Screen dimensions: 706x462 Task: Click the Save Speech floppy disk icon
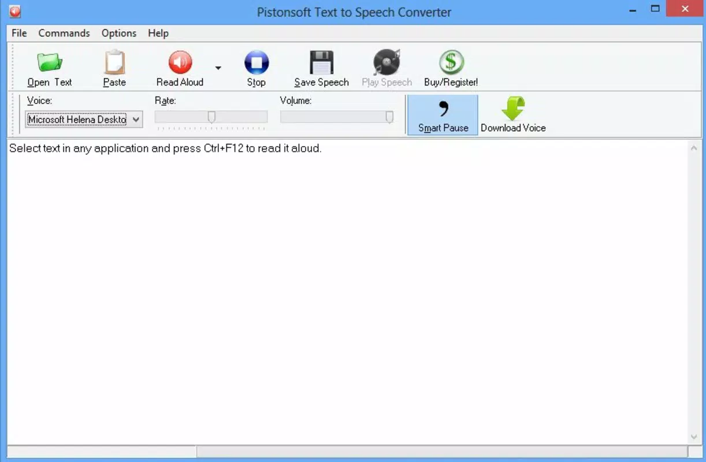[x=321, y=62]
